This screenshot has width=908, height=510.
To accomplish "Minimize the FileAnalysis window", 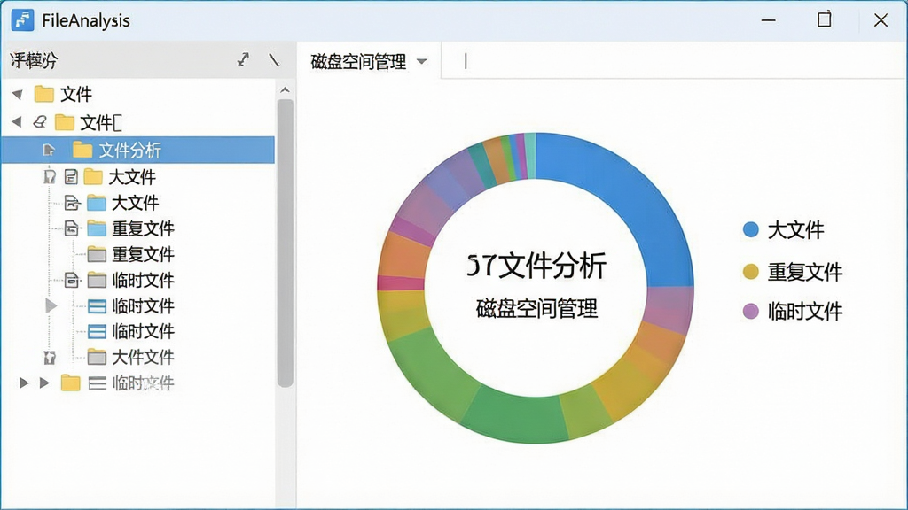I will point(769,20).
